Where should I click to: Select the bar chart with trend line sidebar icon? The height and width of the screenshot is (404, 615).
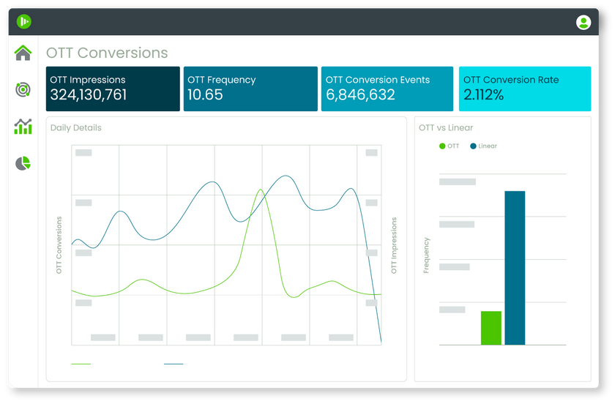tap(23, 127)
